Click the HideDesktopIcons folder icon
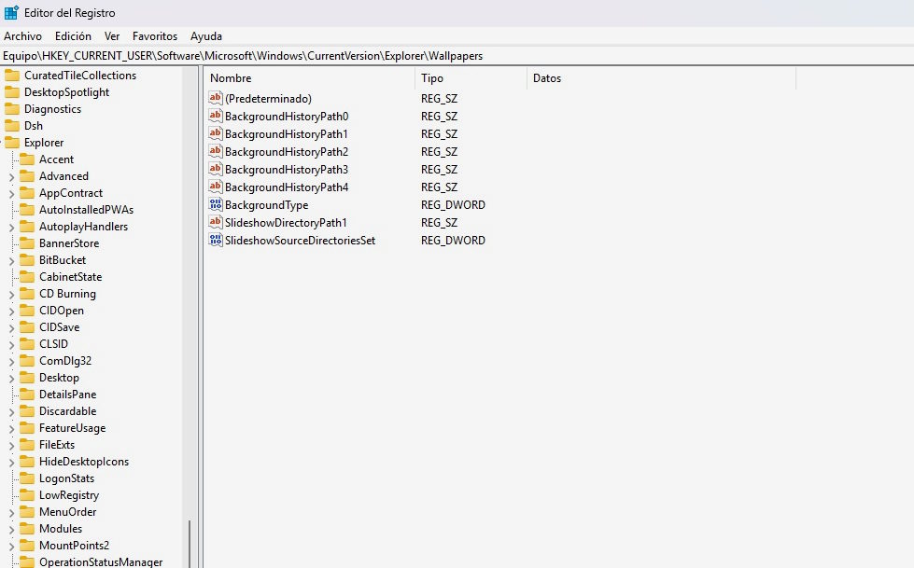 point(27,462)
